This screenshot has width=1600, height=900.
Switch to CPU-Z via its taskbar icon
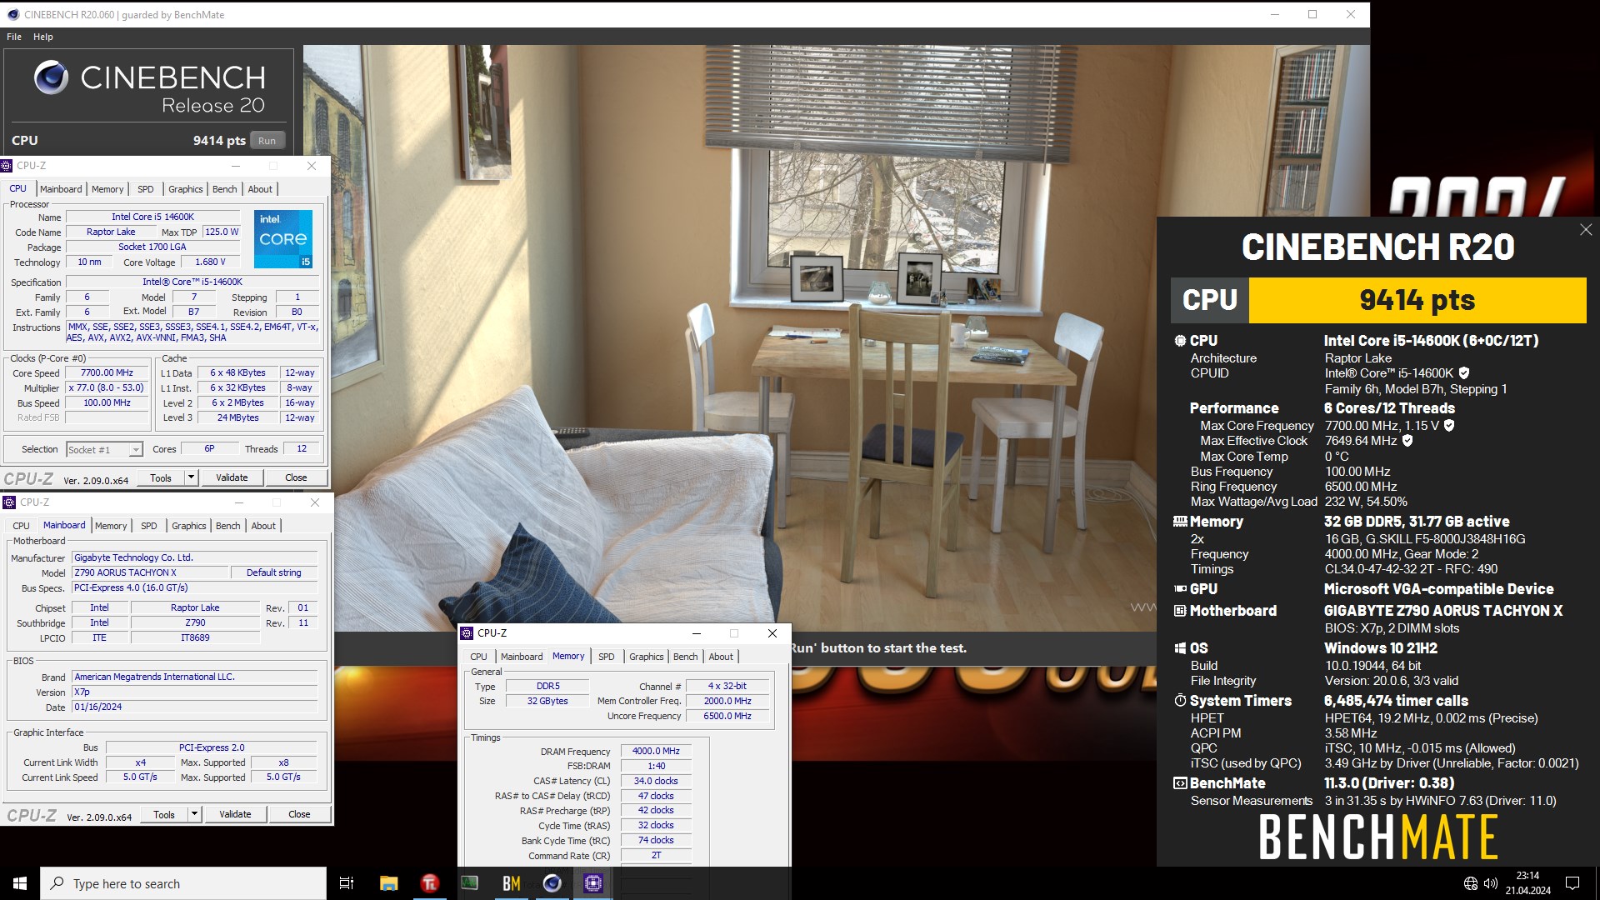pos(593,883)
